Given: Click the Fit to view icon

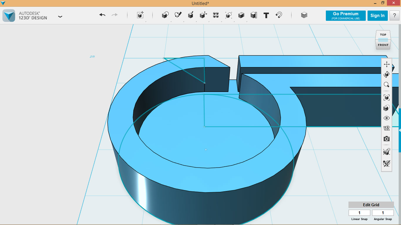Looking at the screenshot, I should tap(387, 98).
